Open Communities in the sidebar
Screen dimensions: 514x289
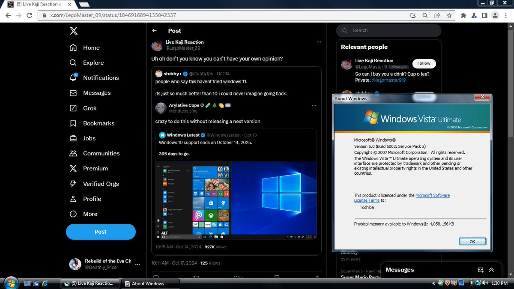pyautogui.click(x=95, y=153)
